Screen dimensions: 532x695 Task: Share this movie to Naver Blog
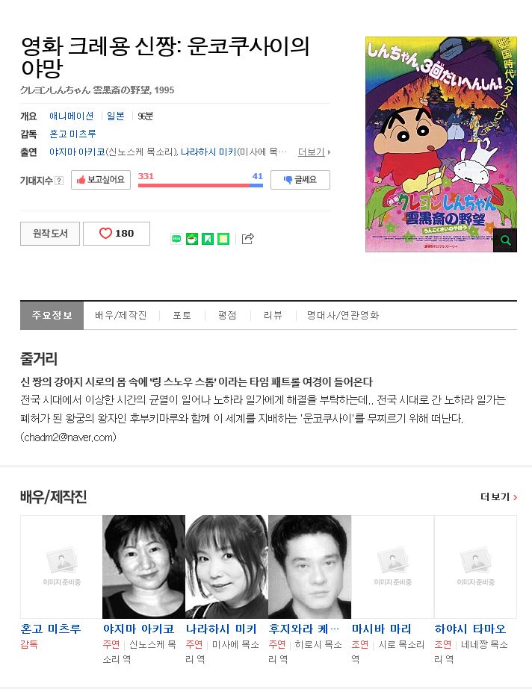click(176, 239)
